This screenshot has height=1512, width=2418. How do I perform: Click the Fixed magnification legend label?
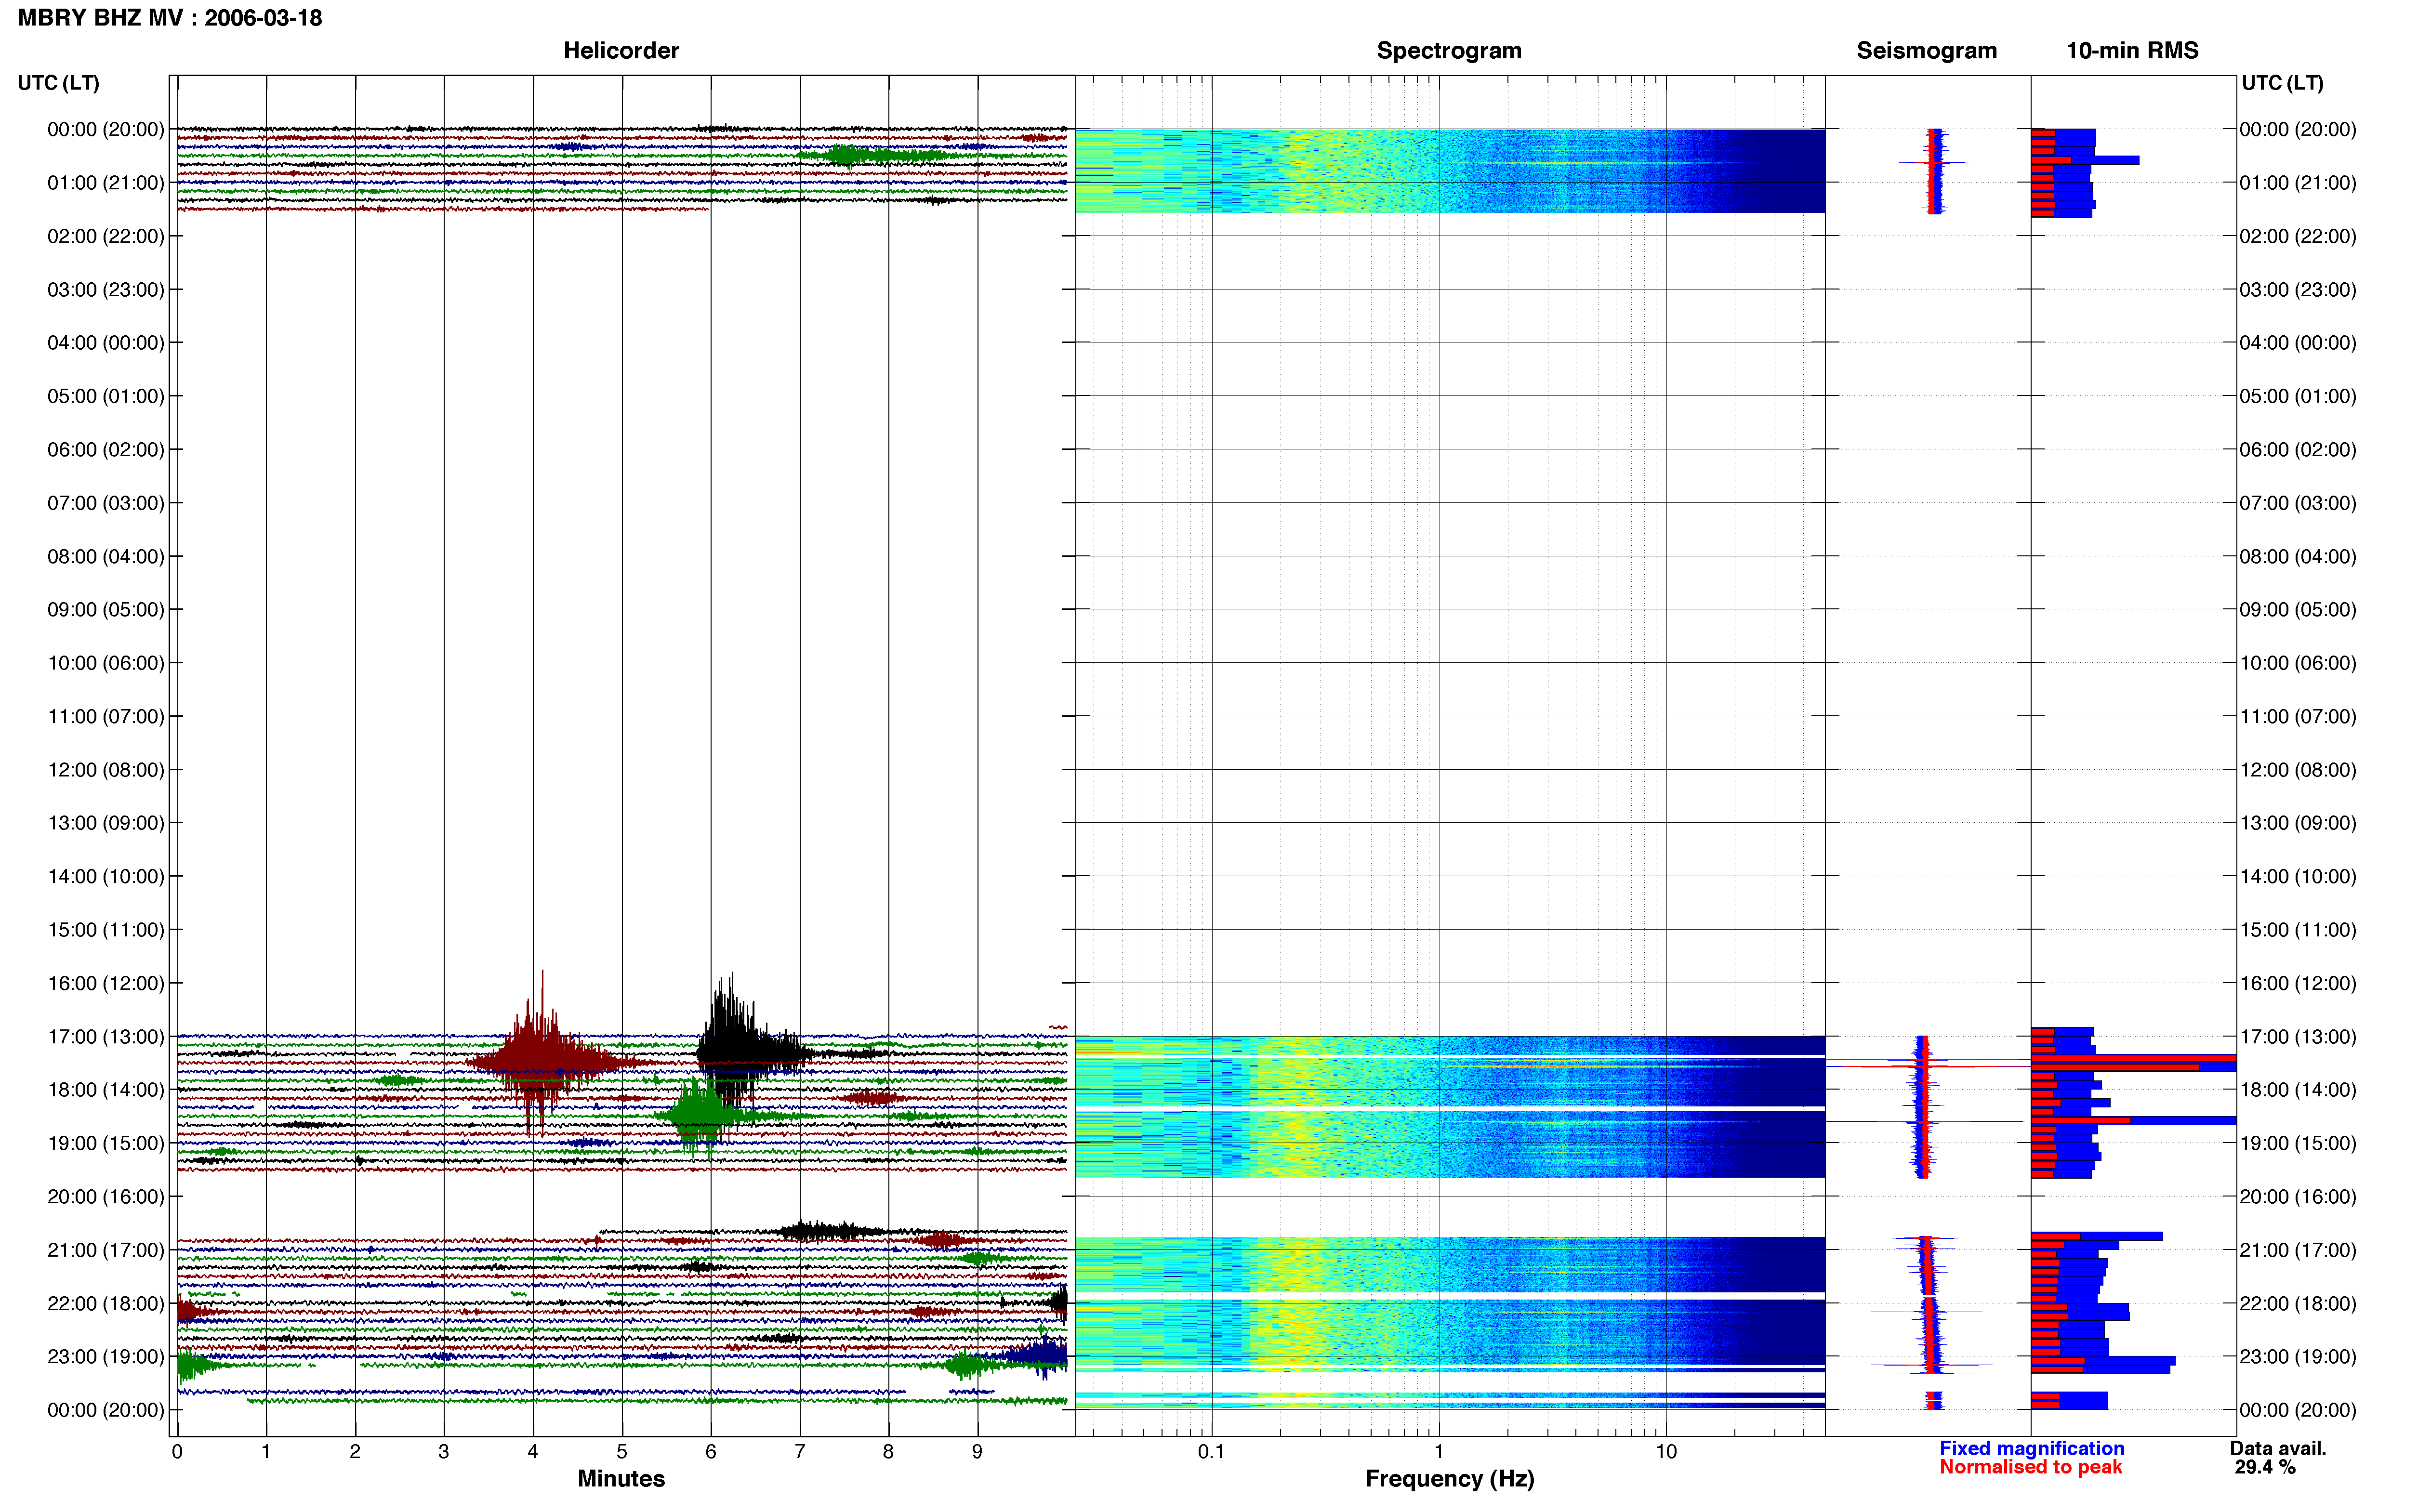[2032, 1448]
